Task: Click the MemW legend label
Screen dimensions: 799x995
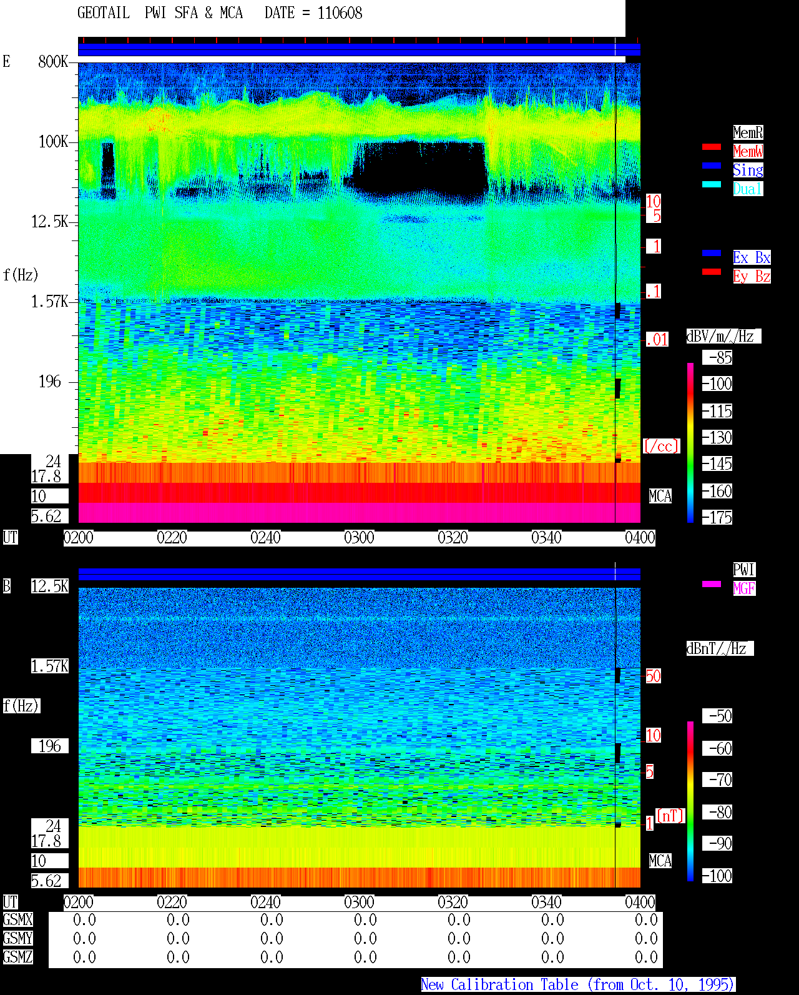Action: [x=748, y=151]
